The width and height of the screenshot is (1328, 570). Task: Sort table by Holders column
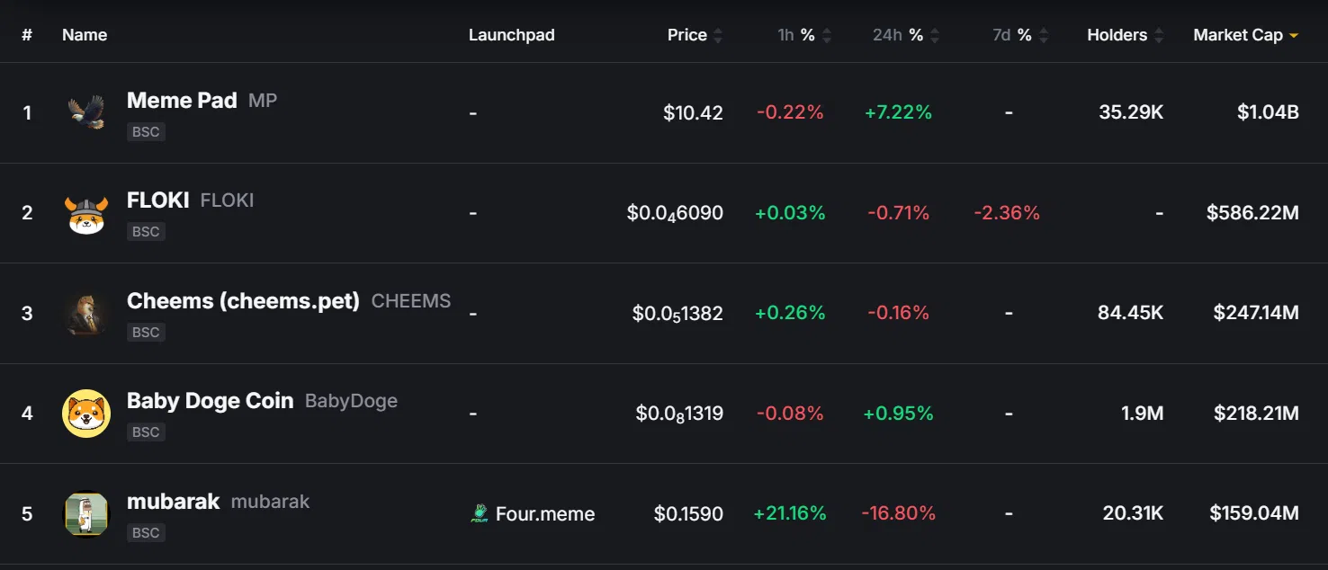pyautogui.click(x=1125, y=35)
